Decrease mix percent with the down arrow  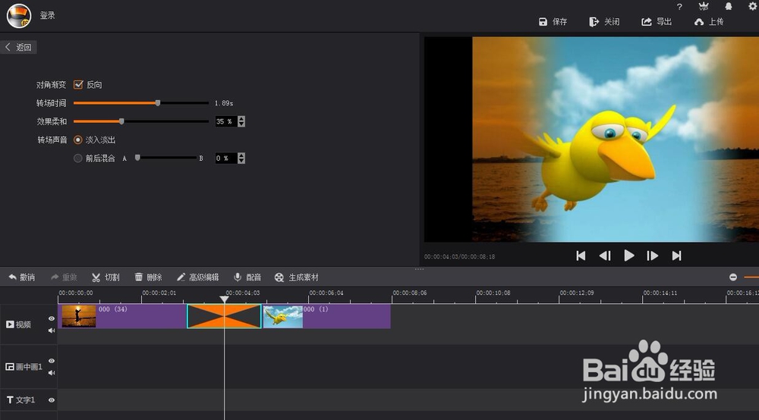tap(241, 161)
